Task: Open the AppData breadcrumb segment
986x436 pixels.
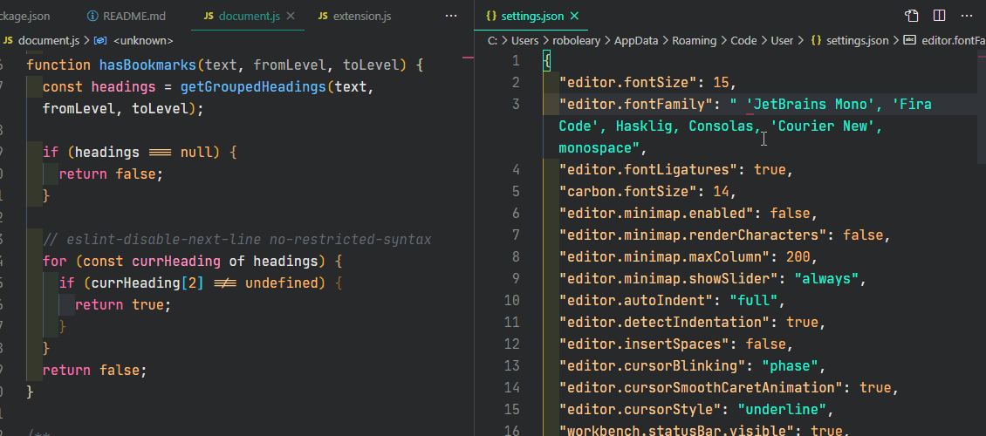Action: [636, 40]
